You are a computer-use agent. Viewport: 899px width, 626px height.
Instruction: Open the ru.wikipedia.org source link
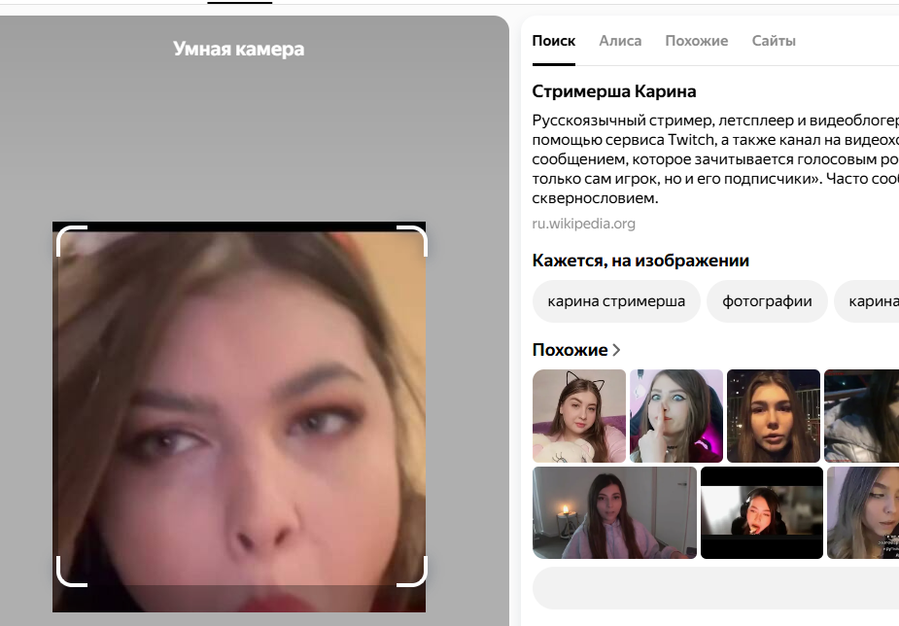click(x=583, y=224)
